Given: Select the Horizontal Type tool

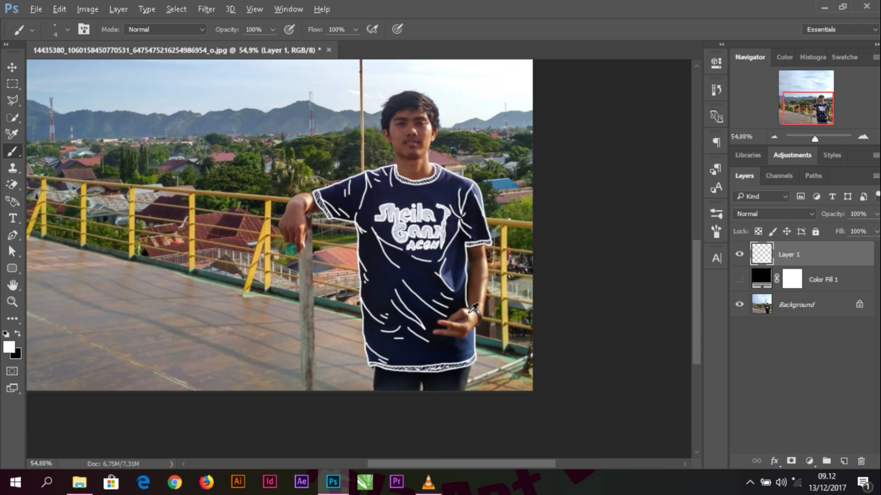Looking at the screenshot, I should coord(12,218).
